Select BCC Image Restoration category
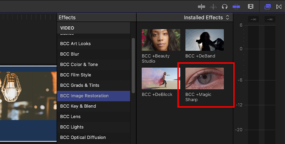Viewport: 285px width, 144px height. click(x=94, y=96)
